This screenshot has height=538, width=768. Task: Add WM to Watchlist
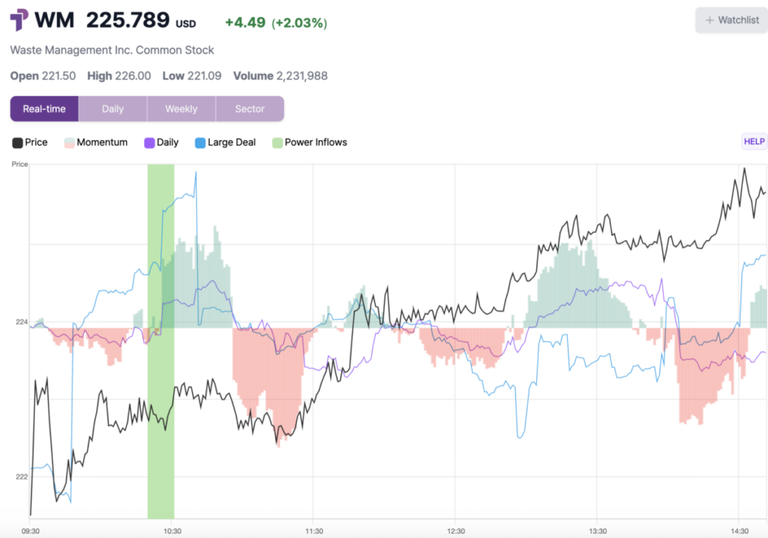tap(732, 20)
